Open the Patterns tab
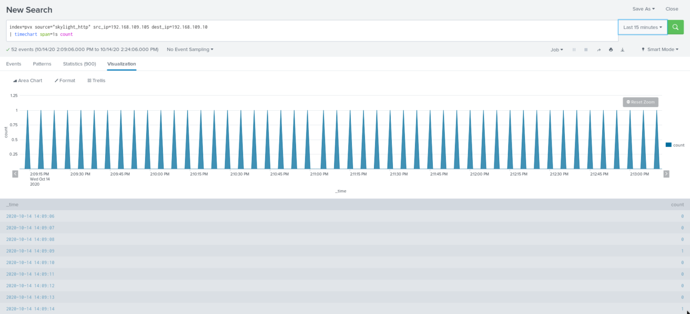This screenshot has height=314, width=690. pyautogui.click(x=42, y=64)
